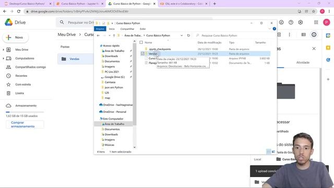
Task: Open Google Tasks side panel icon
Action: [x=328, y=60]
